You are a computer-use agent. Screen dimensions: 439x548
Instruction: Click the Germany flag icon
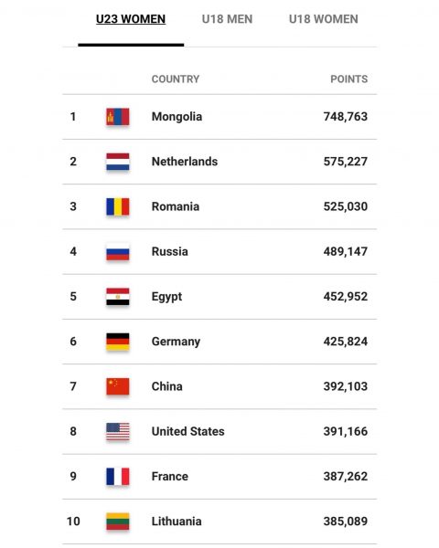(x=118, y=342)
